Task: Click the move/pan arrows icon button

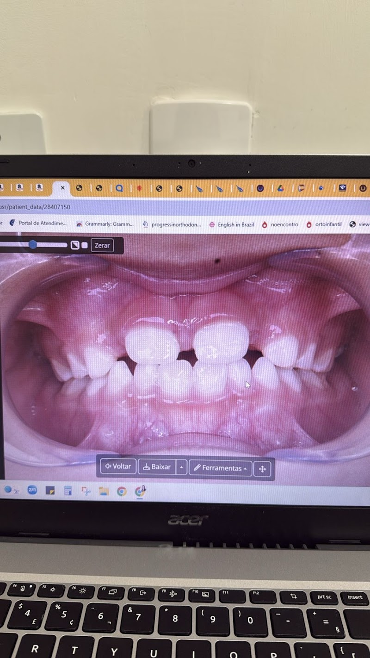Action: pos(262,468)
